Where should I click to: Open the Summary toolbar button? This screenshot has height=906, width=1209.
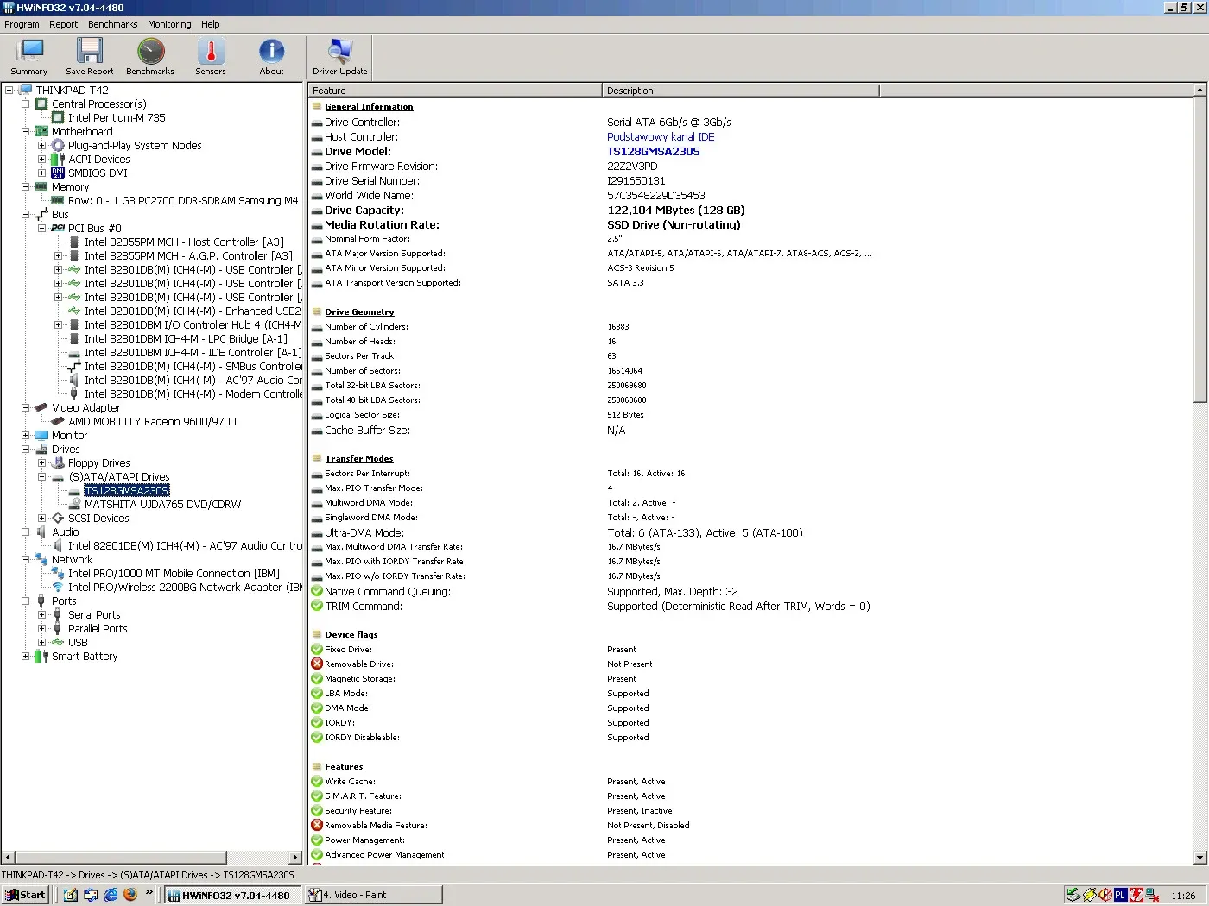tap(29, 57)
